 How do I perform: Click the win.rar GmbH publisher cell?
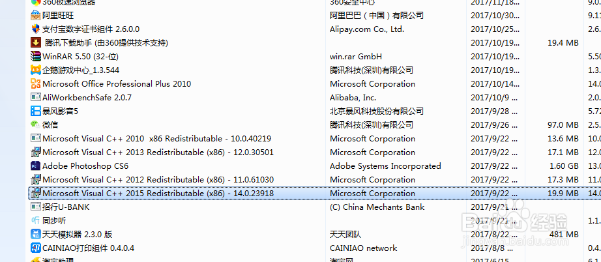coord(356,57)
